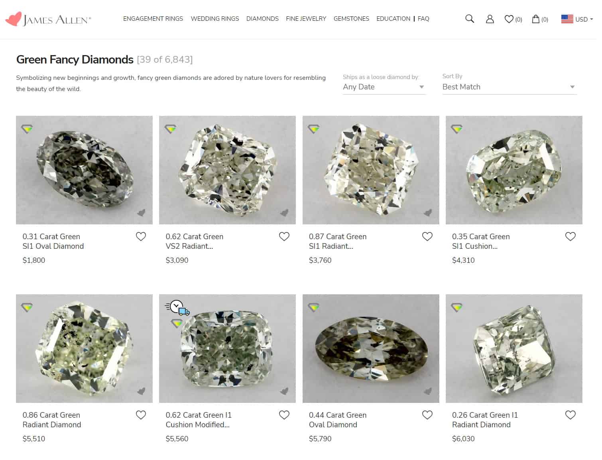The height and width of the screenshot is (460, 602).
Task: Open the Best Match sort dropdown
Action: pos(509,87)
